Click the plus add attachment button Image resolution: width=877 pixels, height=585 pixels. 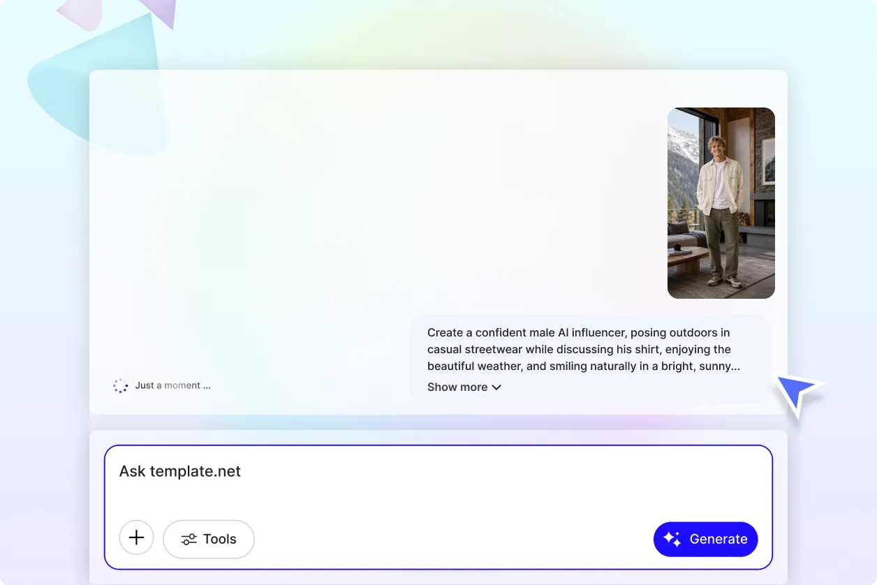tap(136, 538)
